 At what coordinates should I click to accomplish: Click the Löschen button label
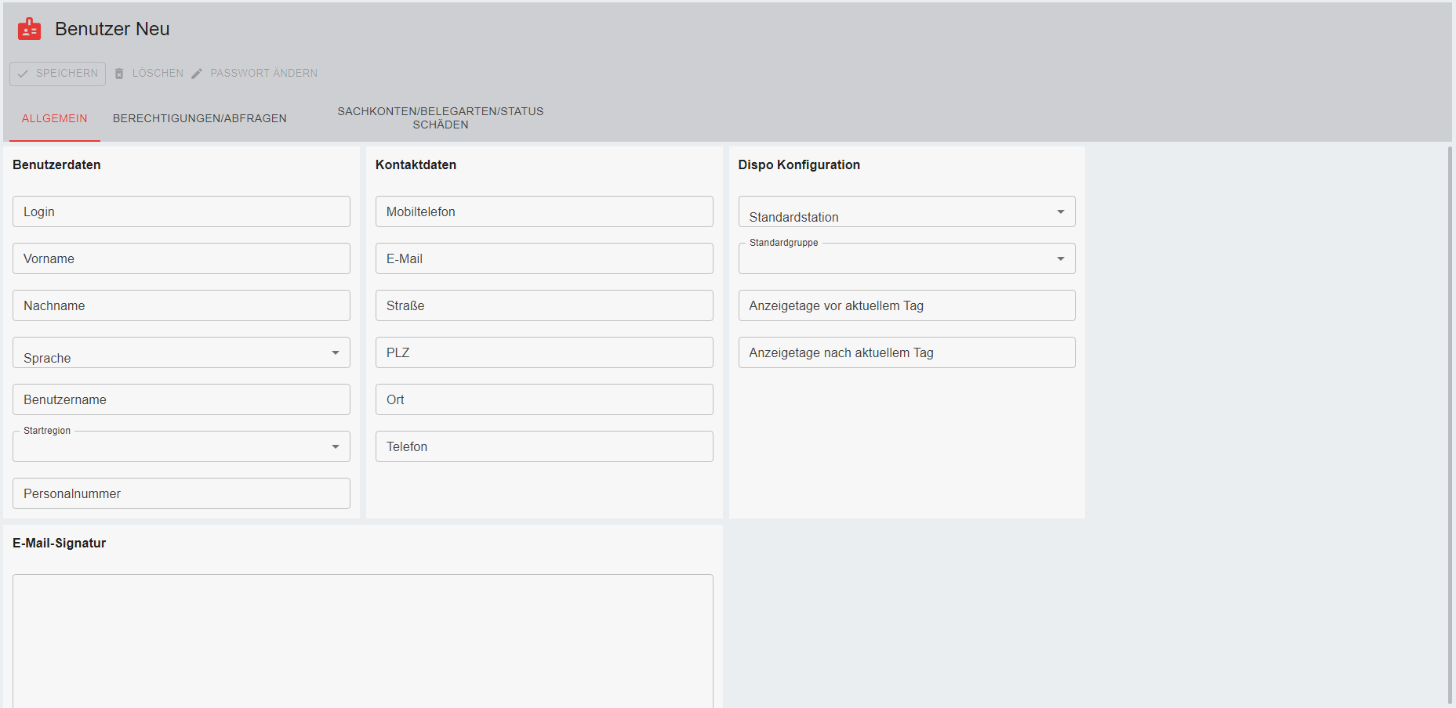(158, 74)
